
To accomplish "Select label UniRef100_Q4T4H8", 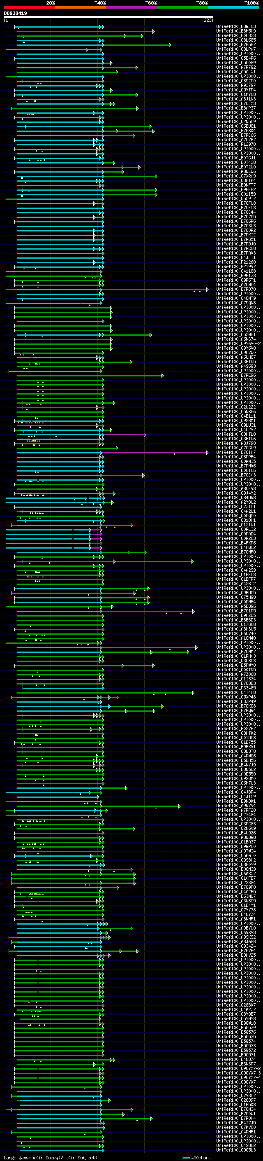I will point(236,693).
